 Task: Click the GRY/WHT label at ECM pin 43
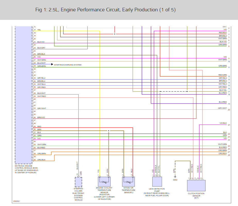(42, 108)
